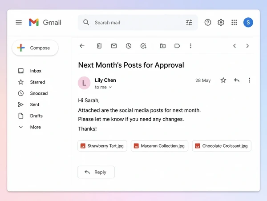
Task: Open Settings gear icon
Action: tap(221, 23)
